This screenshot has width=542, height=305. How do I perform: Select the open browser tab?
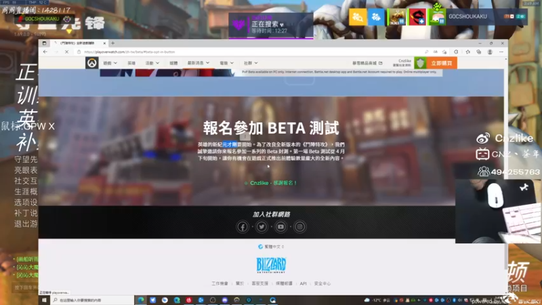79,43
